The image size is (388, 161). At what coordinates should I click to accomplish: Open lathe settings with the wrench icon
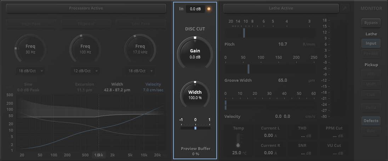click(x=345, y=8)
